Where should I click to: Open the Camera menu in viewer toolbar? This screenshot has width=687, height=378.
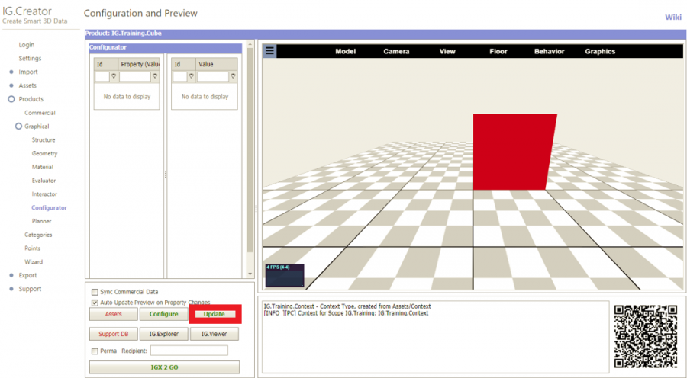coord(396,52)
